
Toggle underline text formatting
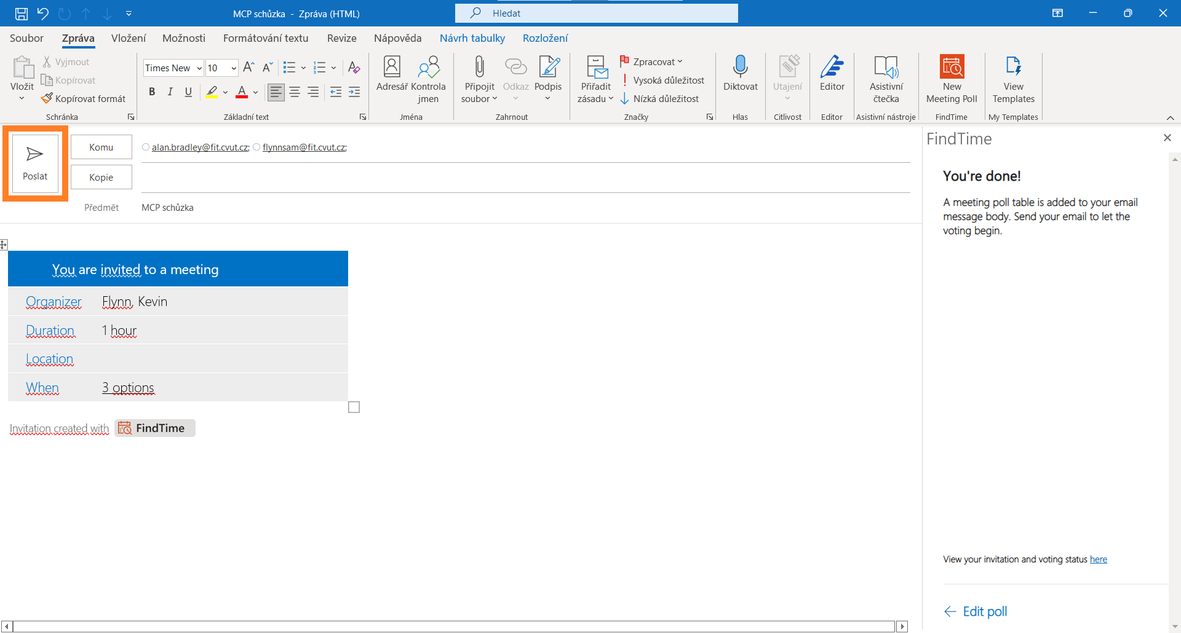click(x=188, y=92)
